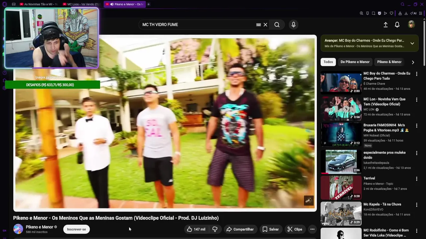This screenshot has height=239, width=426.
Task: Open the YouTube account avatar menu
Action: [x=411, y=25]
